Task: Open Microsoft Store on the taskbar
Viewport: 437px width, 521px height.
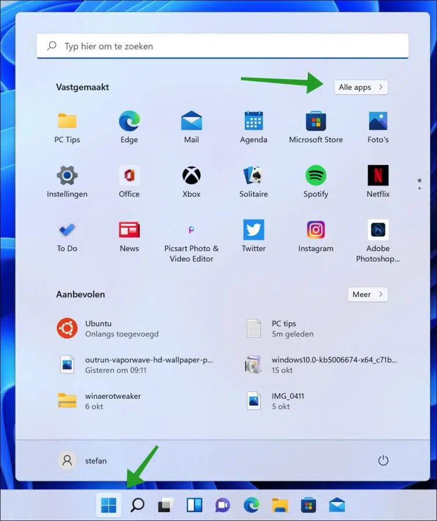Action: click(309, 505)
